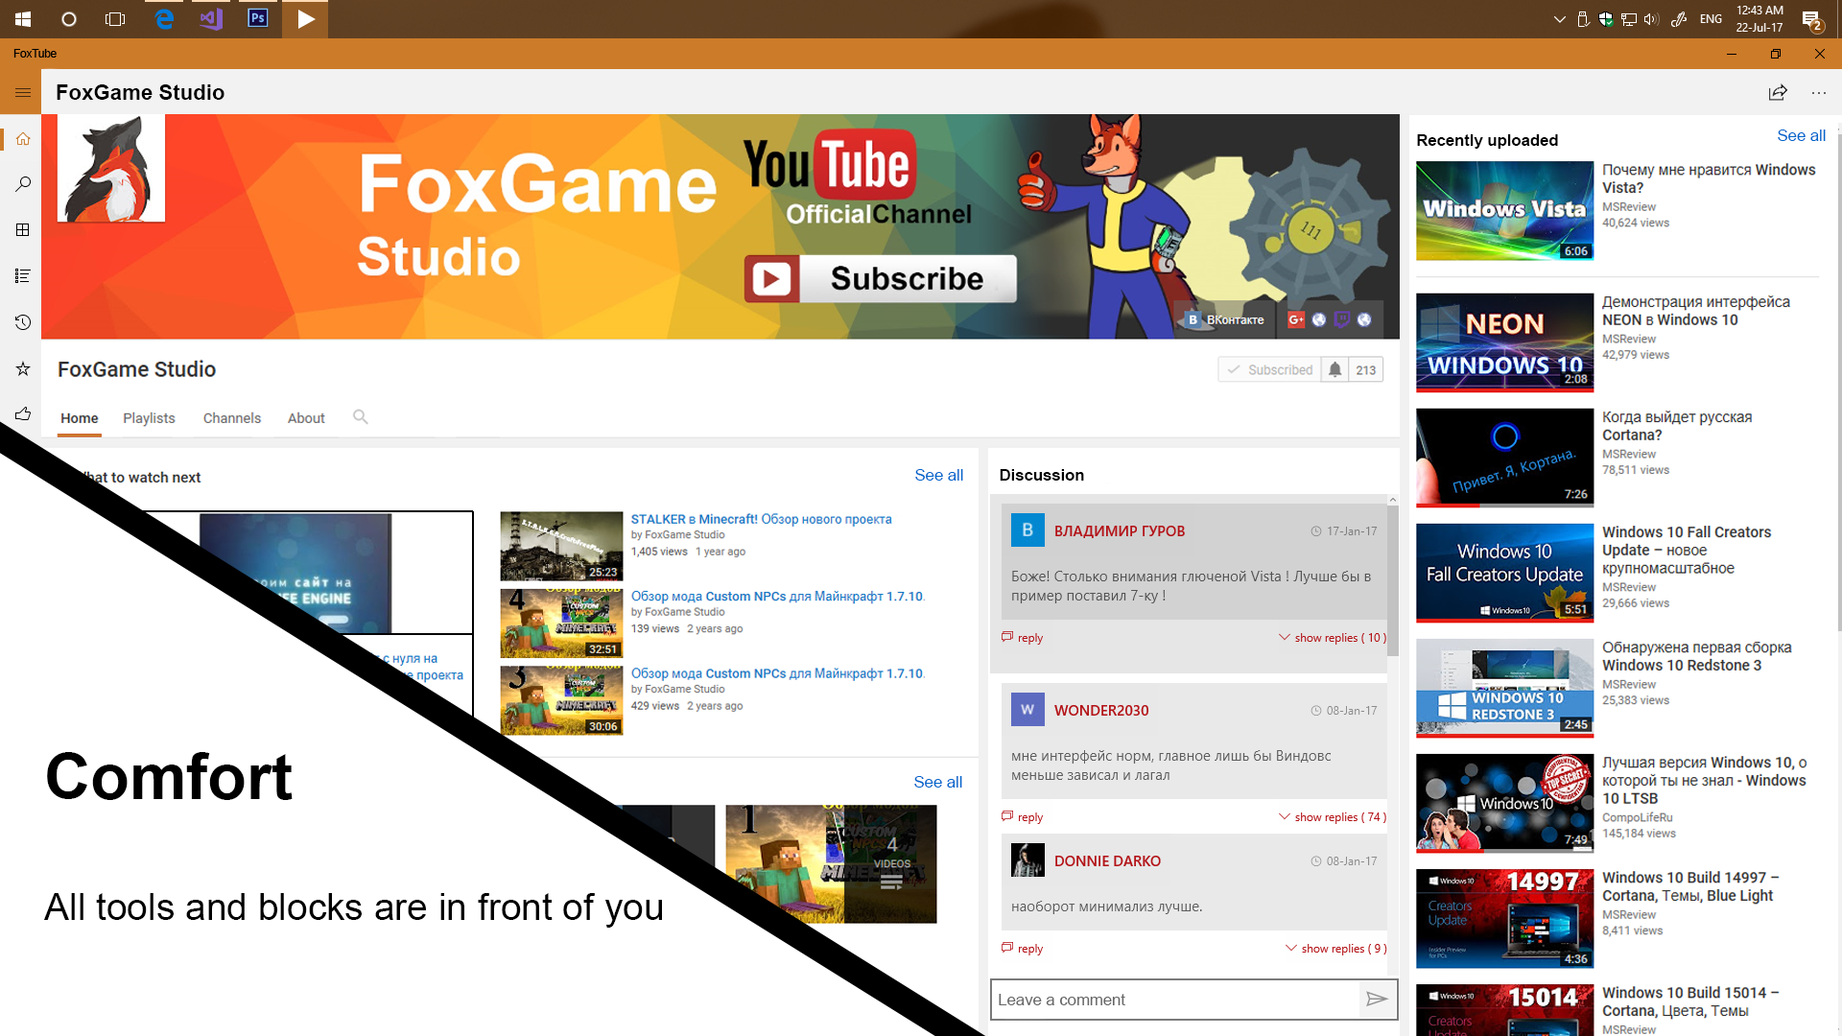Image resolution: width=1842 pixels, height=1036 pixels.
Task: Switch to the Playlists tab
Action: pos(149,418)
